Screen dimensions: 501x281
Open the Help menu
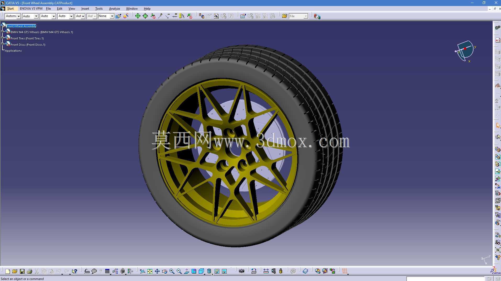pos(147,9)
